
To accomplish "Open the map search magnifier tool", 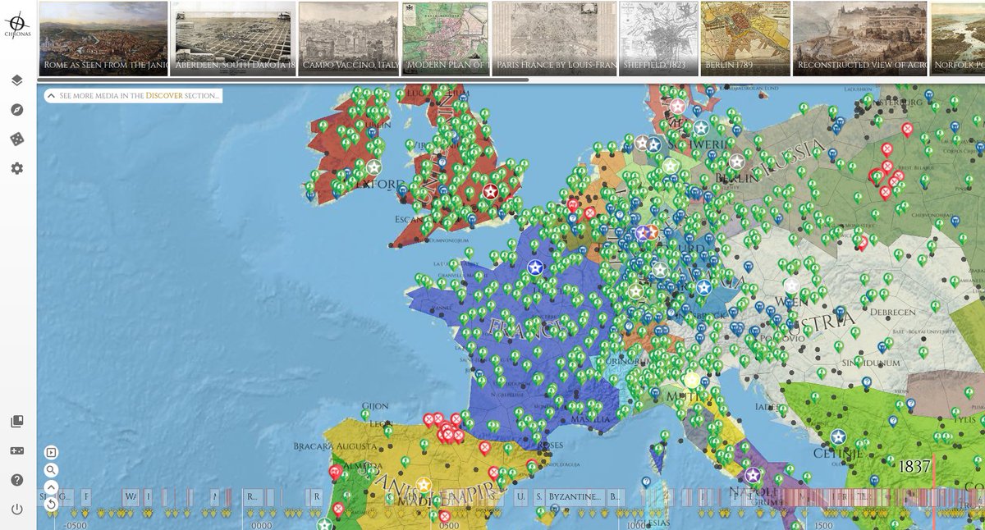I will [x=51, y=469].
